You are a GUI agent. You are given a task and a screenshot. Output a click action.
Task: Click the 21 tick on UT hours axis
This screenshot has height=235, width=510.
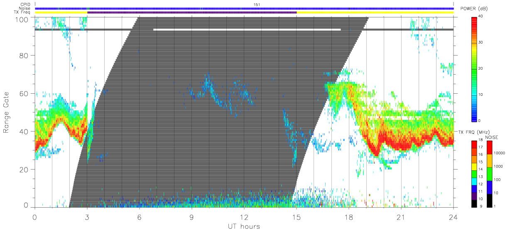tap(401, 217)
